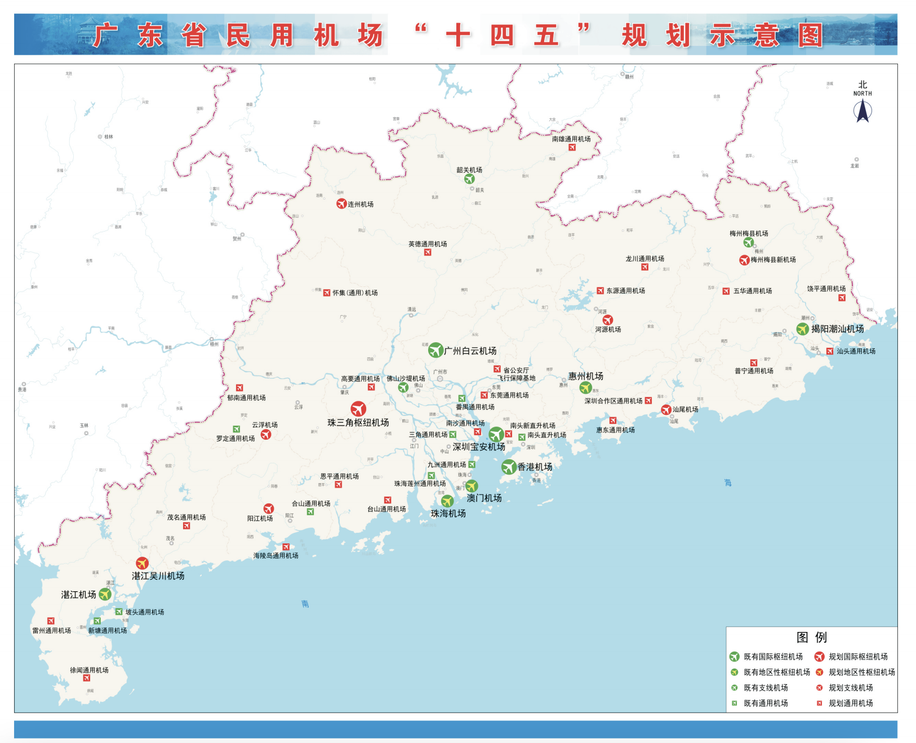The image size is (916, 743).
Task: Click the 深圳宝安机场 text label
Action: (479, 447)
